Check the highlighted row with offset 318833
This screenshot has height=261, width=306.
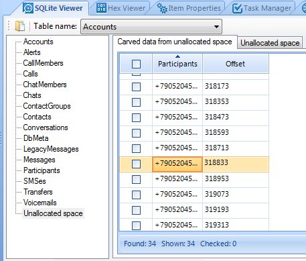pyautogui.click(x=136, y=164)
